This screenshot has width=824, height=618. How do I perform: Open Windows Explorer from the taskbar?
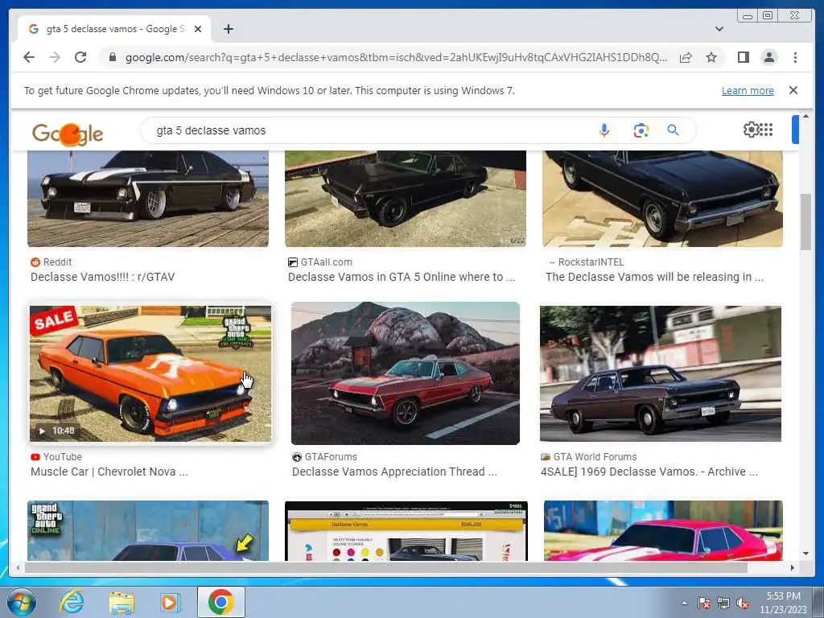[x=121, y=602]
